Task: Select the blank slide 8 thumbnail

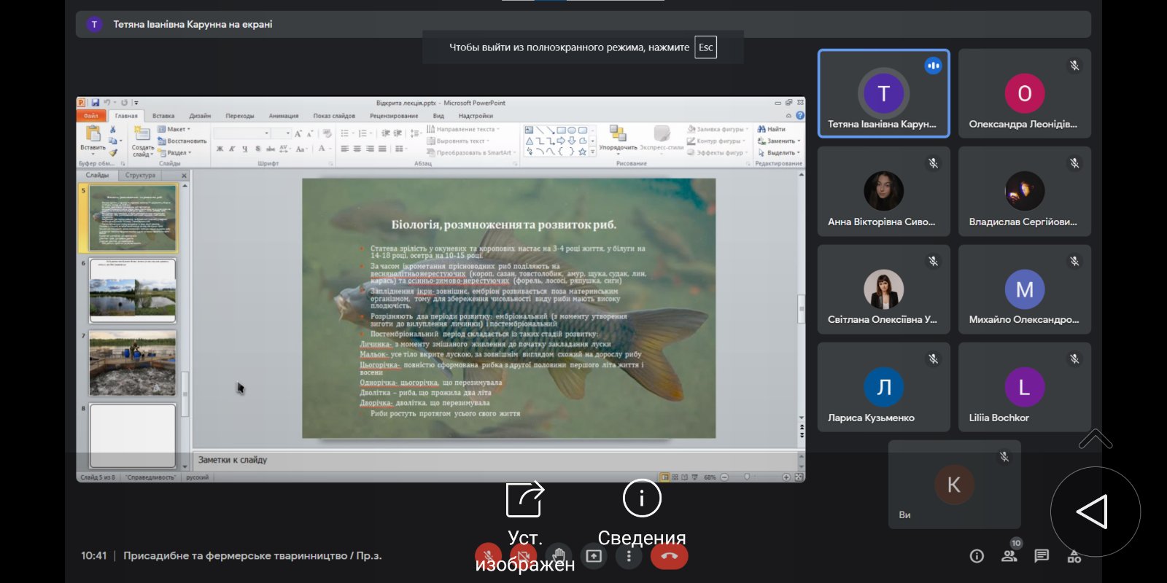Action: pos(133,436)
